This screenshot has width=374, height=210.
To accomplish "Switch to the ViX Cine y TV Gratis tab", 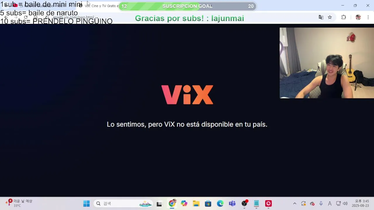I will point(99,6).
